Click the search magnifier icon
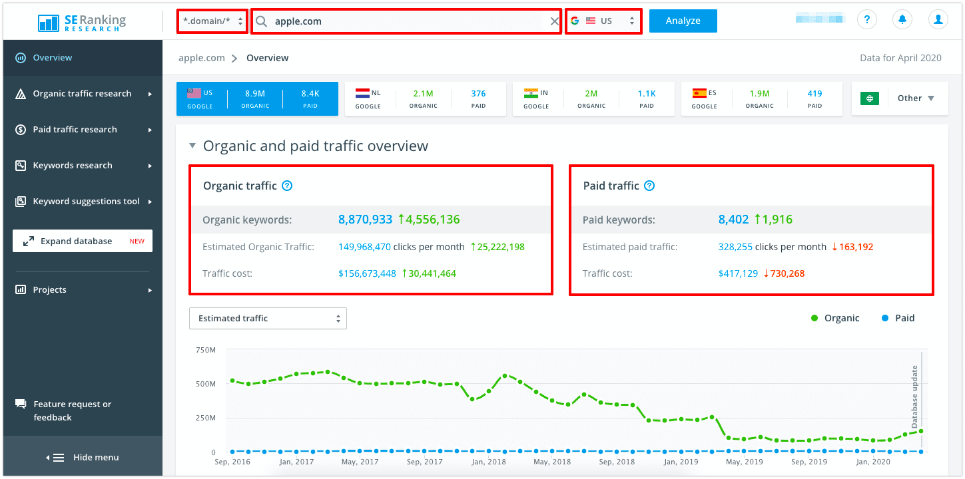Viewport: 965px width, 479px height. 262,21
